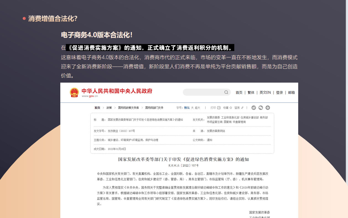Click the 来源 value 发展改革委网站

pyautogui.click(x=216, y=131)
